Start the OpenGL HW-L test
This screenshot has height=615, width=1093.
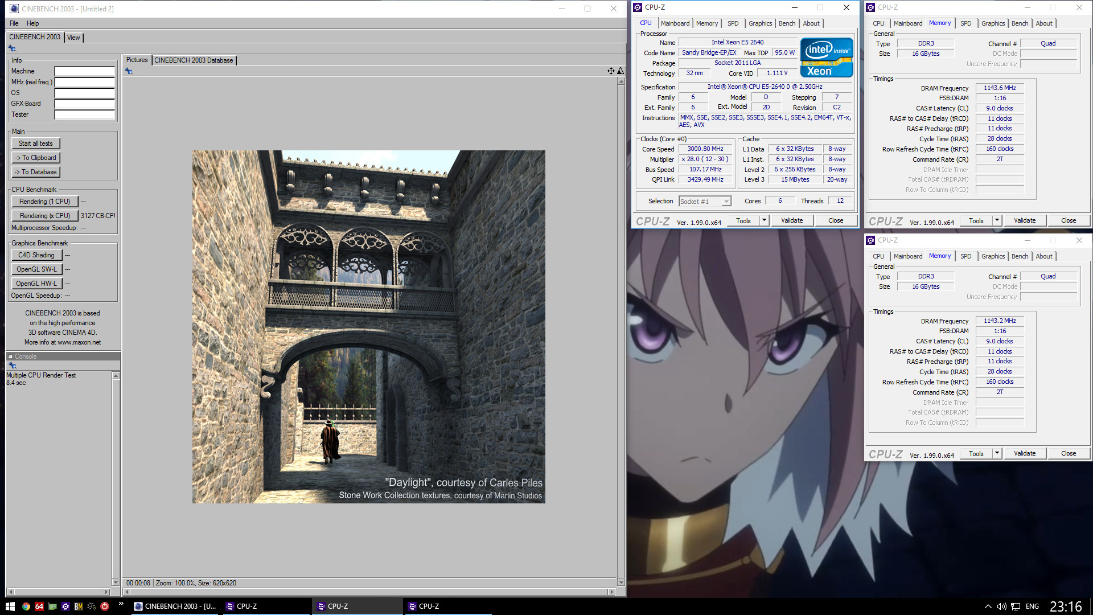point(36,284)
